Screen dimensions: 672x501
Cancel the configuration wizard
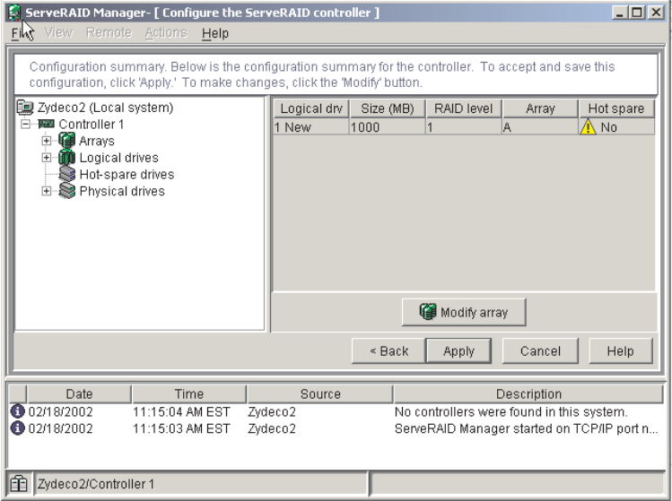[540, 351]
